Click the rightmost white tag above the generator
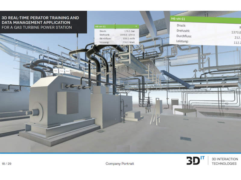The image size is (241, 180). (67, 71)
